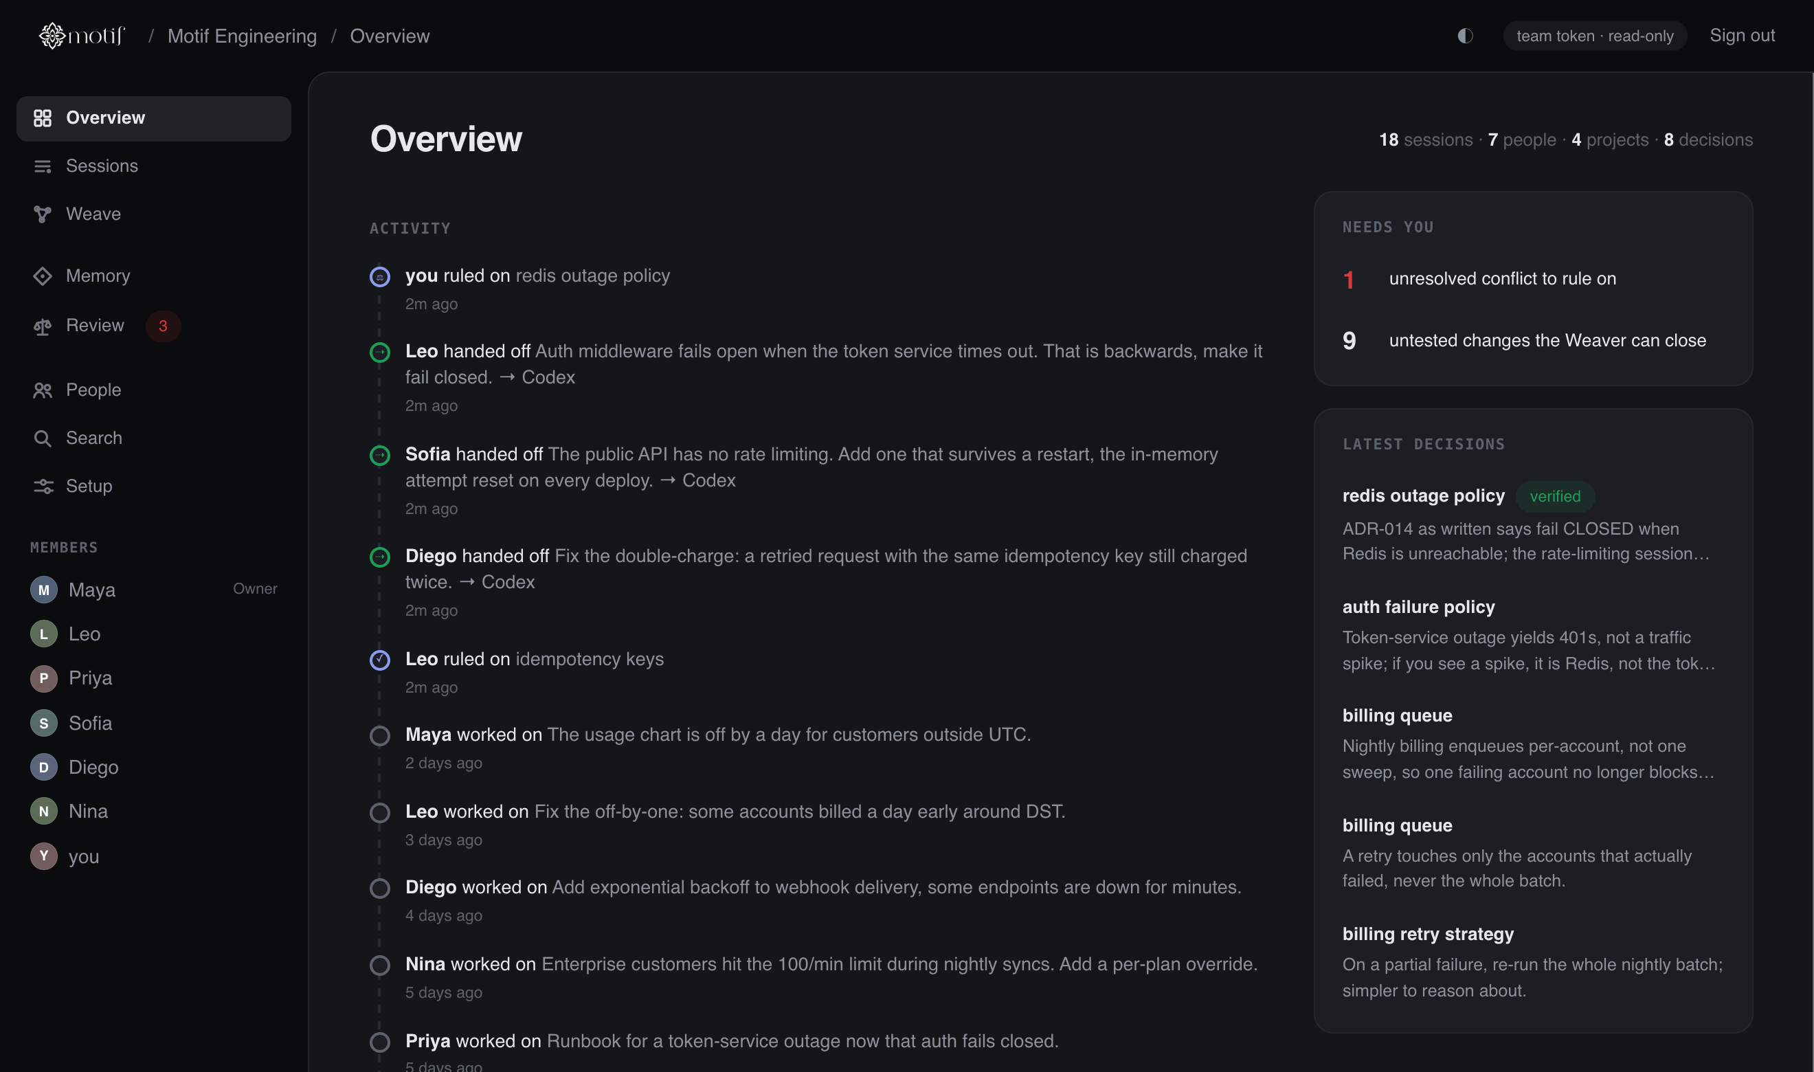Open the Overview sidebar item
This screenshot has width=1814, height=1072.
tap(154, 118)
